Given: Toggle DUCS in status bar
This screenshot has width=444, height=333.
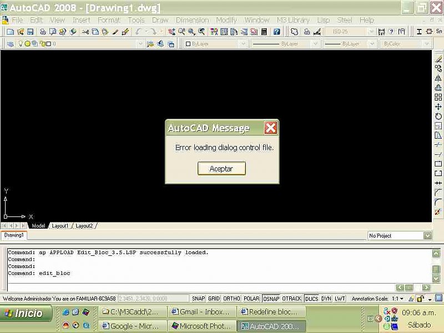Looking at the screenshot, I should click(311, 299).
